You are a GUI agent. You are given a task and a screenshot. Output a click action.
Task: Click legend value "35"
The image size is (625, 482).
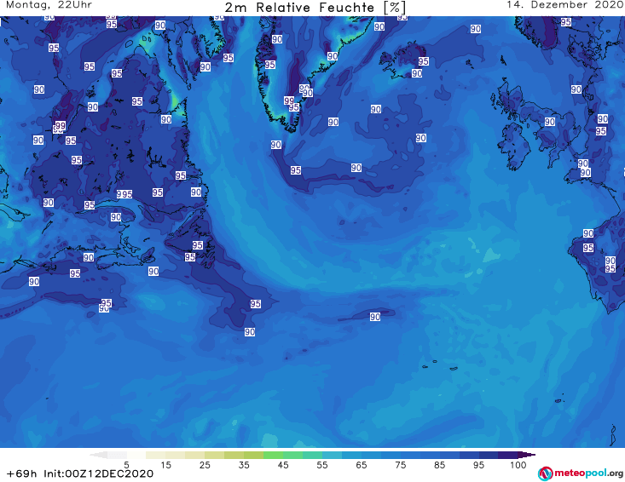[244, 465]
